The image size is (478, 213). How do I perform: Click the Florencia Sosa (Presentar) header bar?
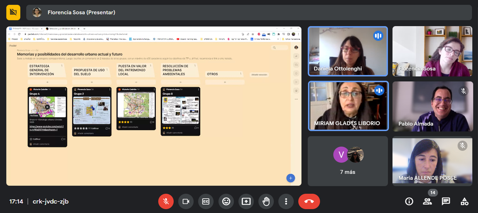pyautogui.click(x=248, y=12)
